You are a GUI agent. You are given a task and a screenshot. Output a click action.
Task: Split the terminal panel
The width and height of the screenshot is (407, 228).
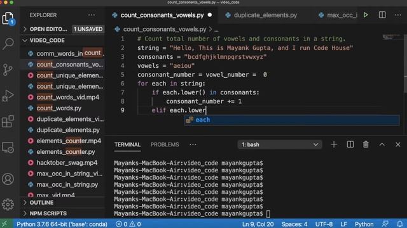pos(350,144)
